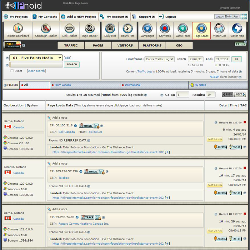Open the Came From report

tap(183, 31)
